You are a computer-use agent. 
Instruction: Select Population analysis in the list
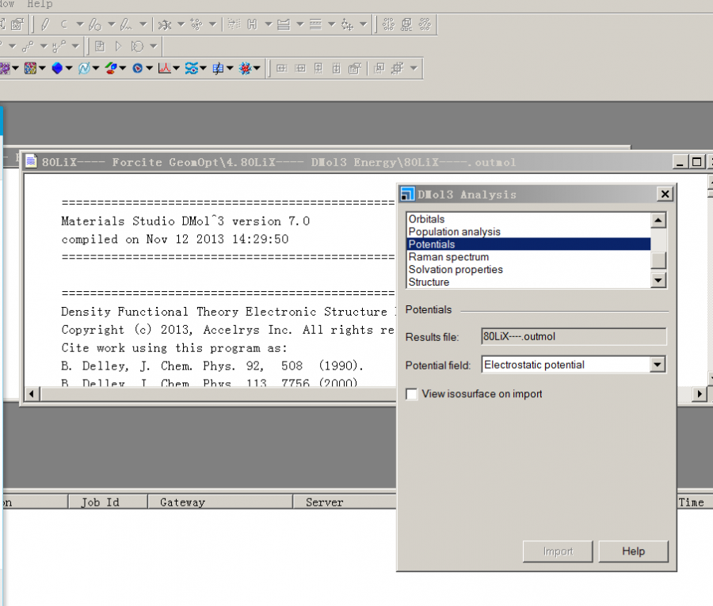pyautogui.click(x=528, y=232)
